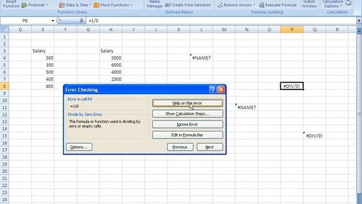Expand the Remove Arrows dropdown arrow
Viewport: 362px width, 204px height.
(x=254, y=5)
